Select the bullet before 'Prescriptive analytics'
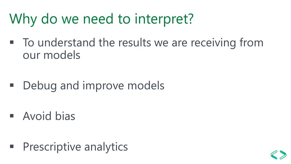Viewport: 291px width, 164px height. [x=12, y=147]
